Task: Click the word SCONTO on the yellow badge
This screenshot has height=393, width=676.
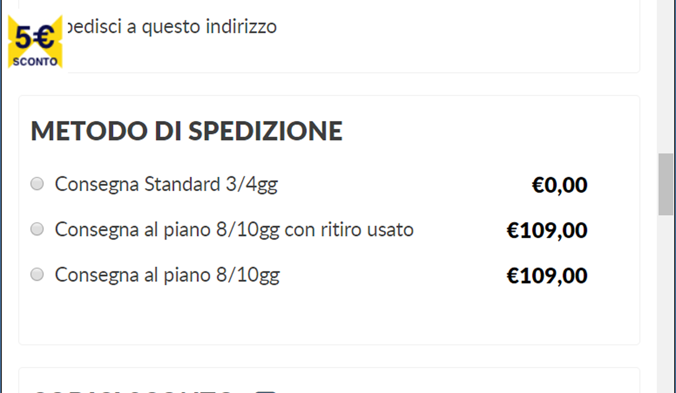Action: [x=35, y=62]
